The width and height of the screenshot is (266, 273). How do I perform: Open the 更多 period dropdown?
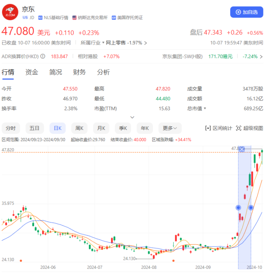point(170,128)
